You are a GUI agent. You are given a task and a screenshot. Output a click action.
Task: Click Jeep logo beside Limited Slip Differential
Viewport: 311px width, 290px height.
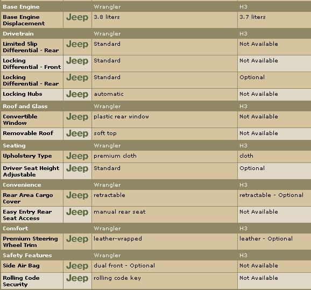[77, 44]
